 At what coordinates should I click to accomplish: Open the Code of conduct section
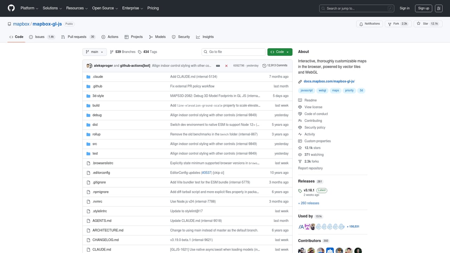pos(316,113)
